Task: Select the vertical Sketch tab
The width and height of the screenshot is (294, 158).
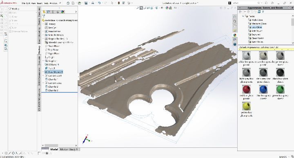Action: [x=39, y=22]
